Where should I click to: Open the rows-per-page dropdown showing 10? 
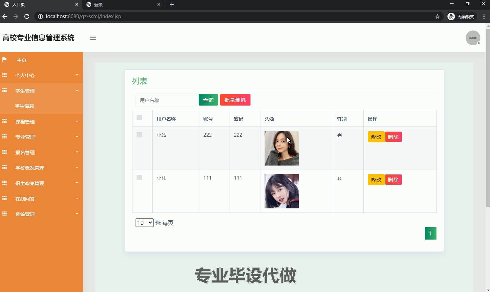[144, 223]
